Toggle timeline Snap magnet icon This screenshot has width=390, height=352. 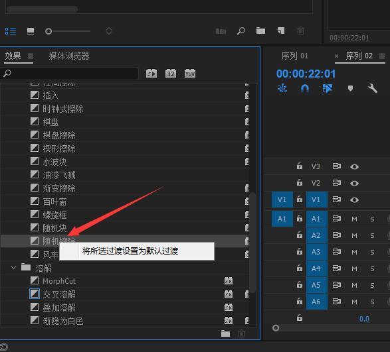[x=305, y=88]
